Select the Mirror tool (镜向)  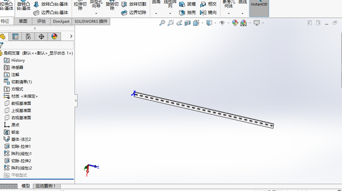coord(208,13)
